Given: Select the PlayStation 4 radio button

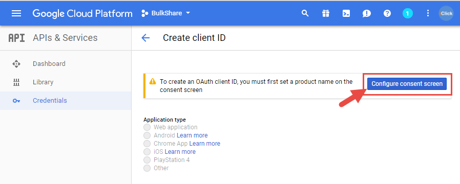Looking at the screenshot, I should (x=147, y=160).
